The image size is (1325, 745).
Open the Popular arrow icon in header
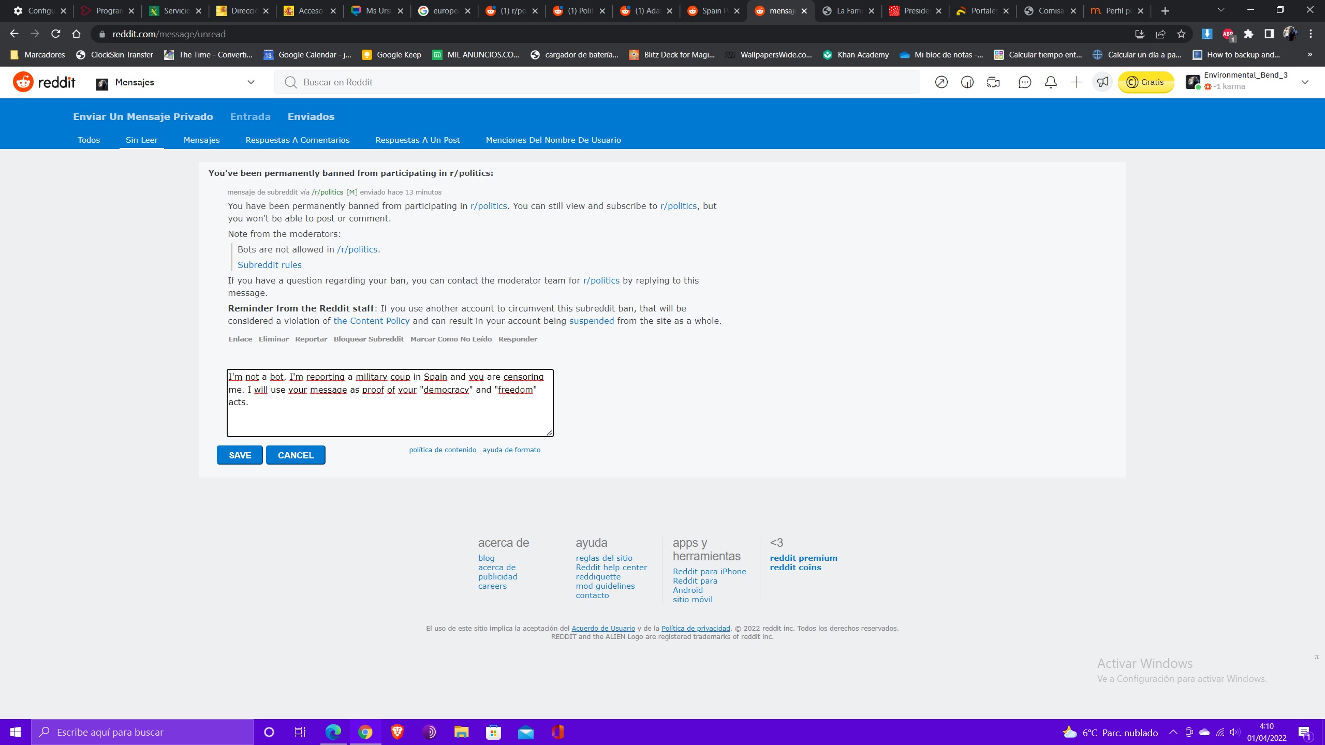point(941,82)
